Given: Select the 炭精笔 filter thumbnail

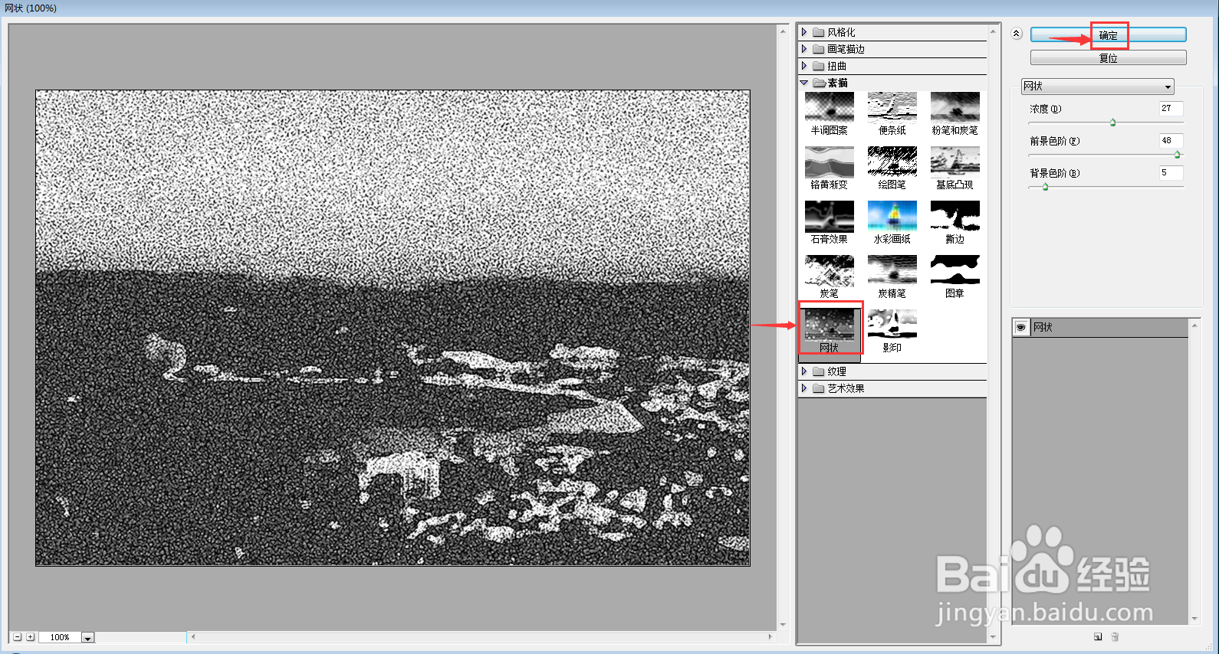Looking at the screenshot, I should pos(892,271).
